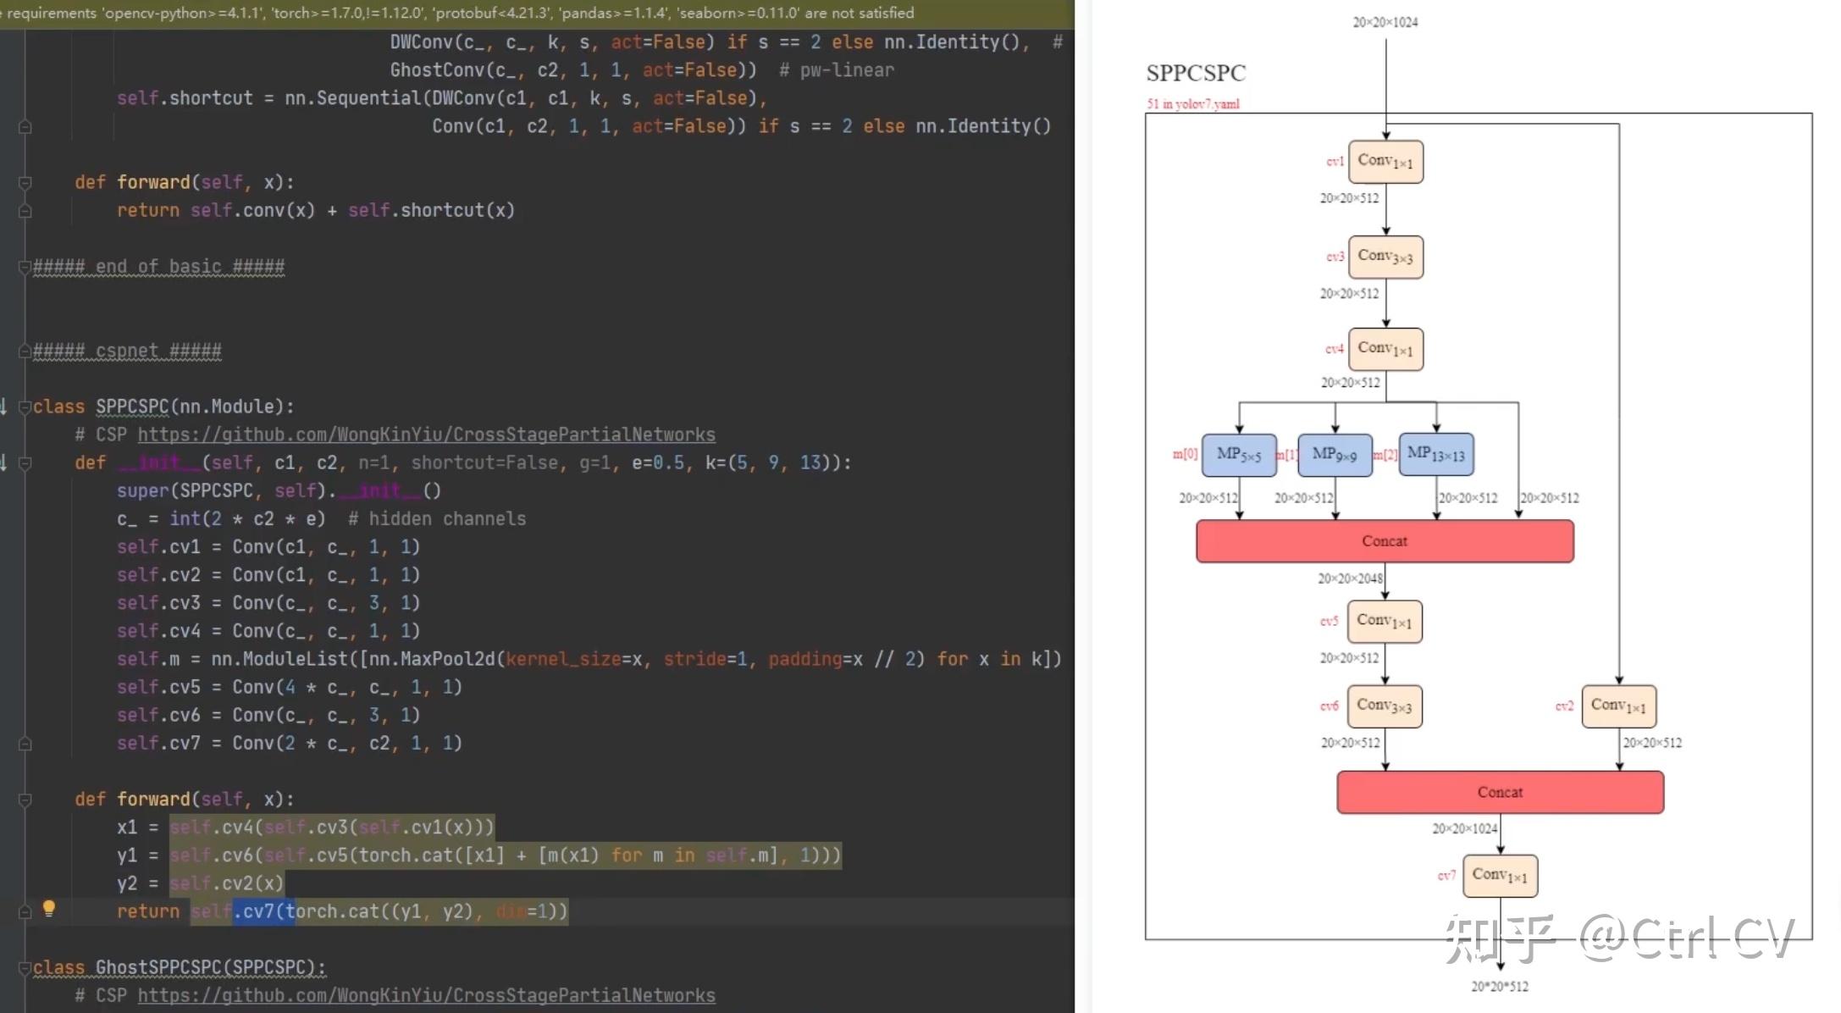
Task: Click the '# hidden channels' comment
Action: (x=437, y=519)
